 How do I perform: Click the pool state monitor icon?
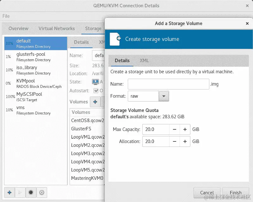[96, 82]
